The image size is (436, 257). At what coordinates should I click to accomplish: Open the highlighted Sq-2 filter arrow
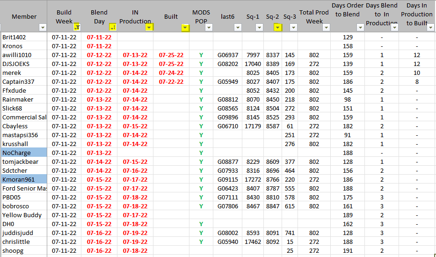pos(278,28)
